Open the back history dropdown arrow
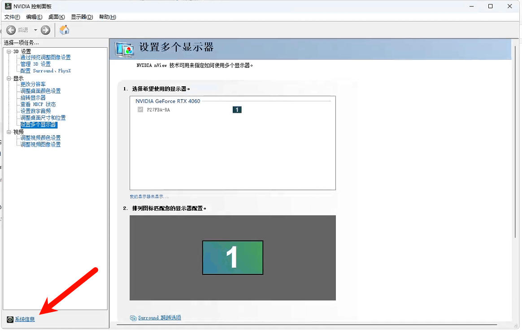This screenshot has height=331, width=522. click(x=35, y=30)
